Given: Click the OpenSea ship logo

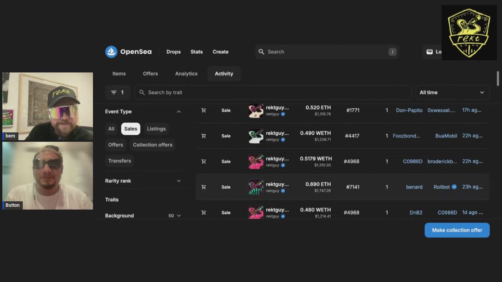Looking at the screenshot, I should pyautogui.click(x=111, y=52).
